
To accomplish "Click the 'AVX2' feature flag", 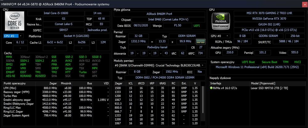I will point(69,61).
